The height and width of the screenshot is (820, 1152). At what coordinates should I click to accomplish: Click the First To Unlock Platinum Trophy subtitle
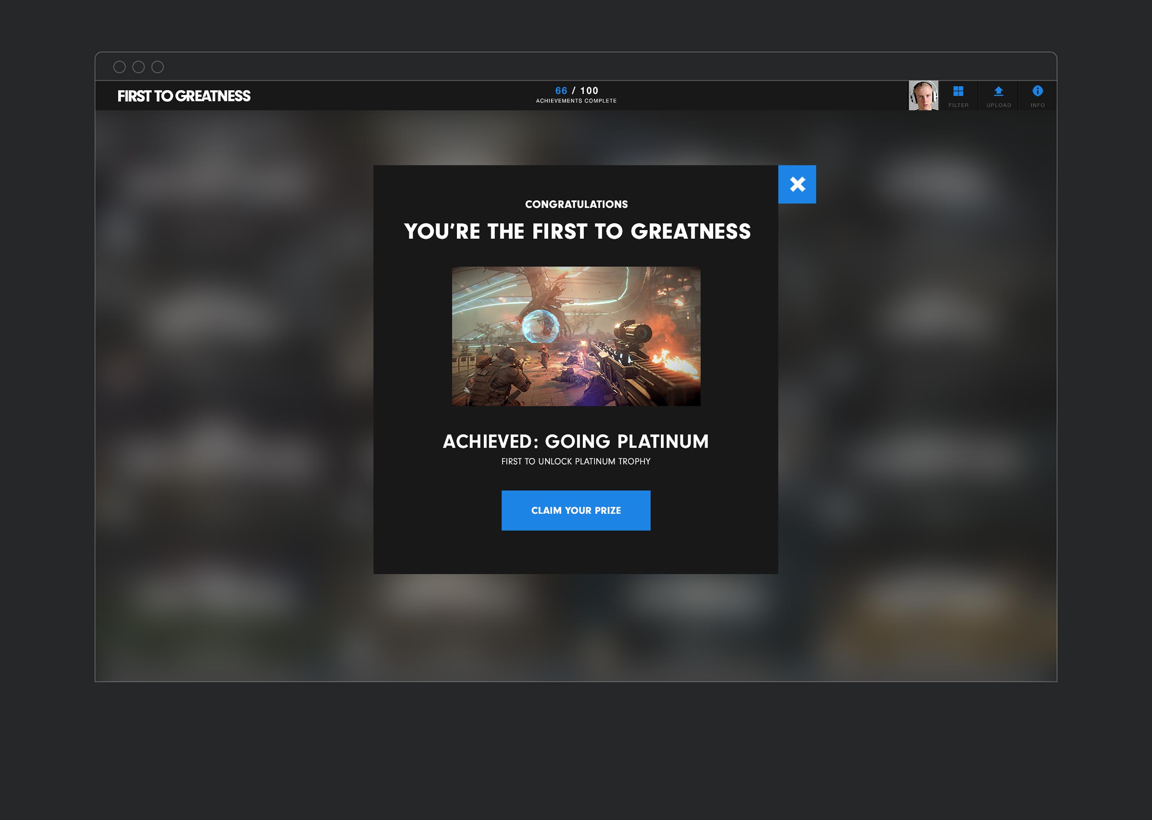click(x=576, y=461)
